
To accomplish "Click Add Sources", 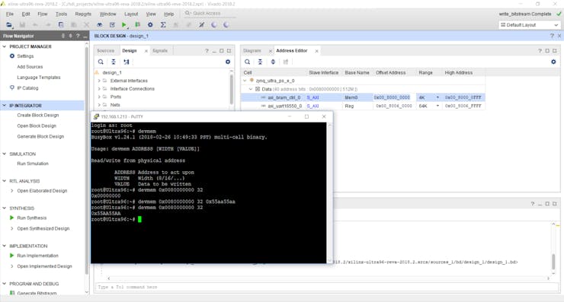I will (30, 67).
